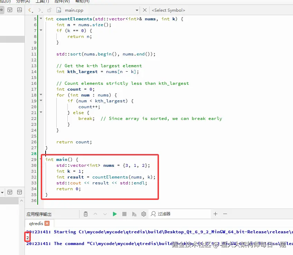Click the main.cpp file type icon
Image resolution: width=293 pixels, height=255 pixels.
click(x=59, y=10)
